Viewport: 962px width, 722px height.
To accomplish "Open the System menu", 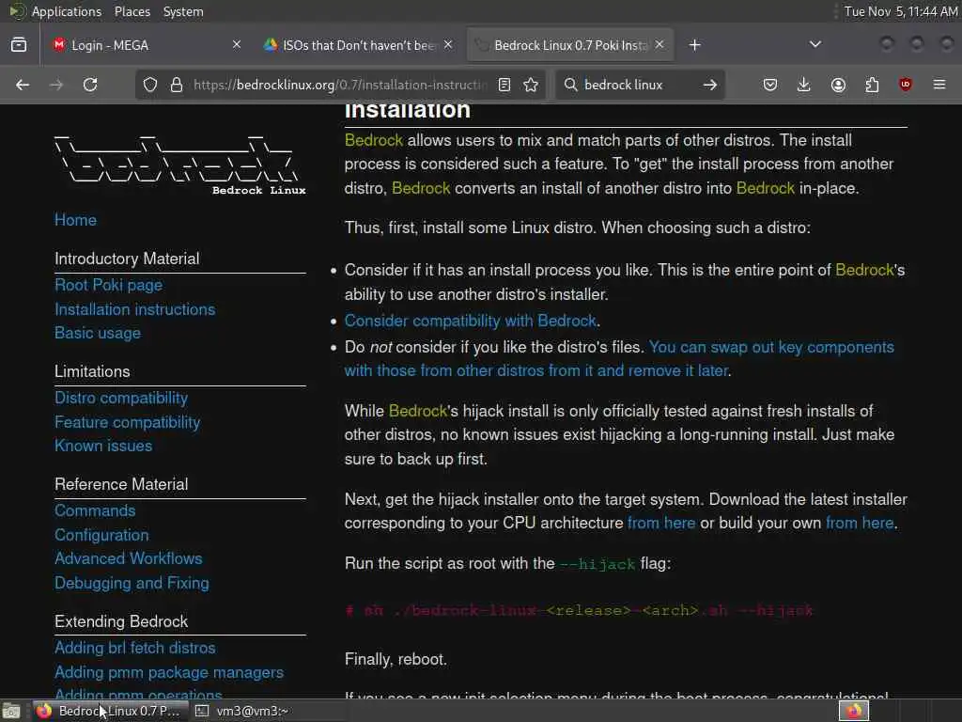I will tap(183, 11).
